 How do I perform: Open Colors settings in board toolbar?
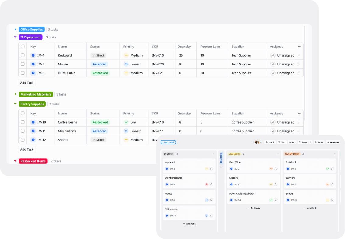coord(319,142)
